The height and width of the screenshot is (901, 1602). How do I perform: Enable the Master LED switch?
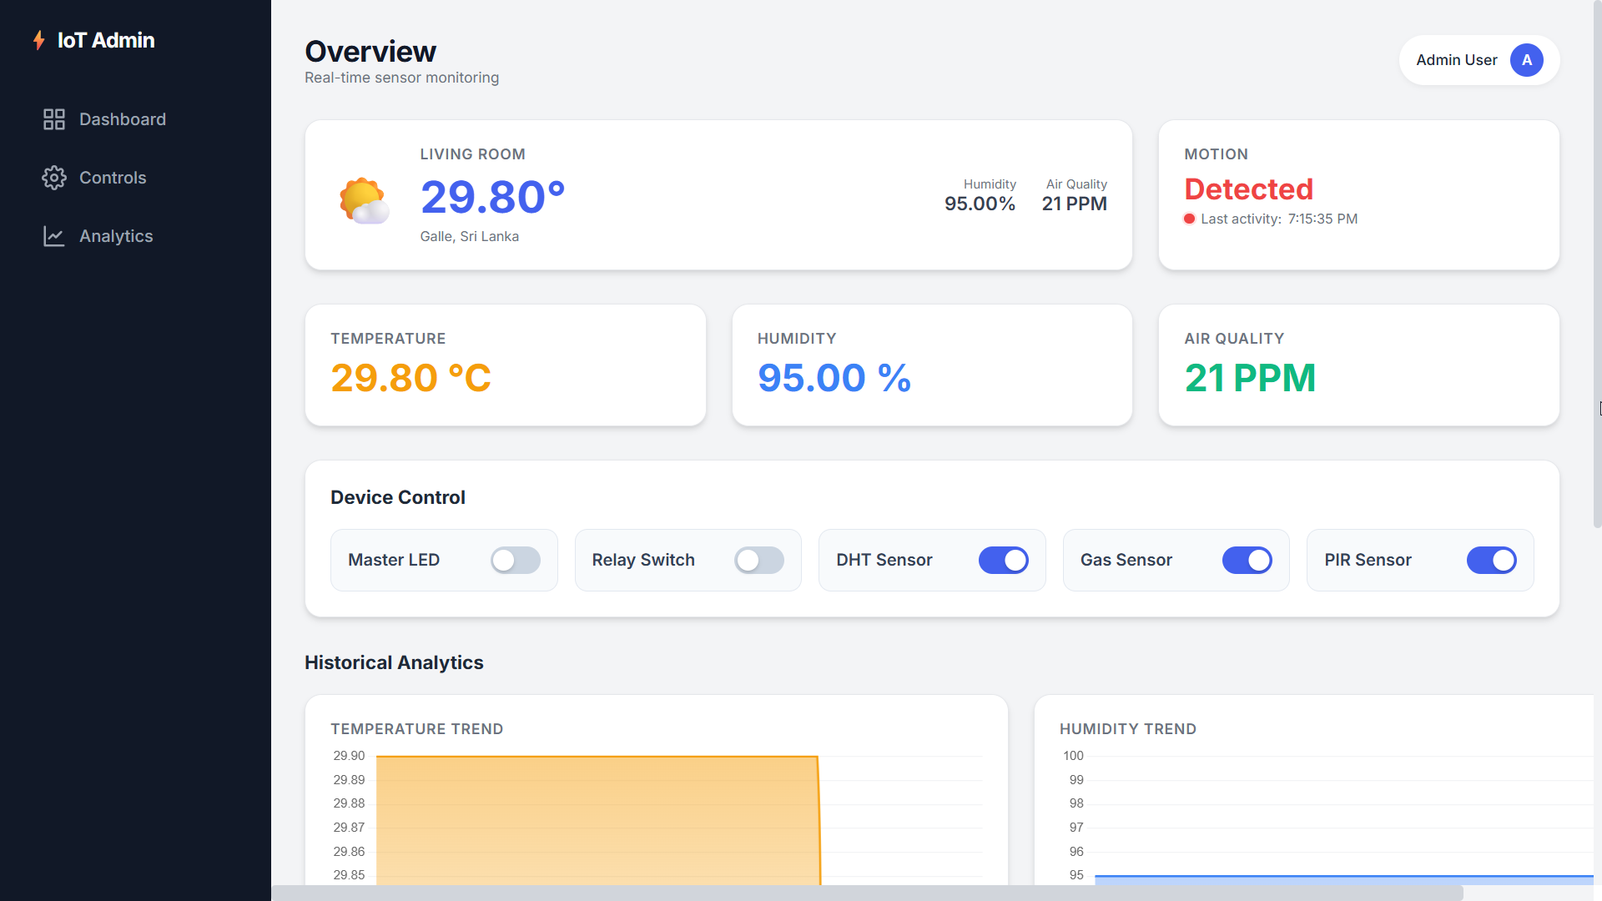coord(515,560)
